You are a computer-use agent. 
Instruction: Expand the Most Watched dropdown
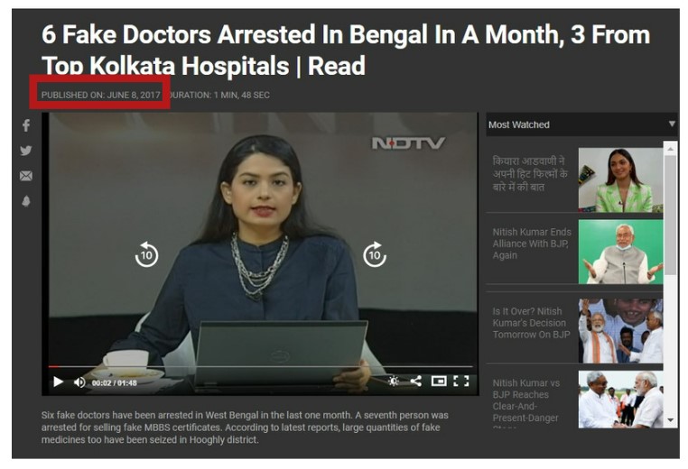pyautogui.click(x=672, y=124)
